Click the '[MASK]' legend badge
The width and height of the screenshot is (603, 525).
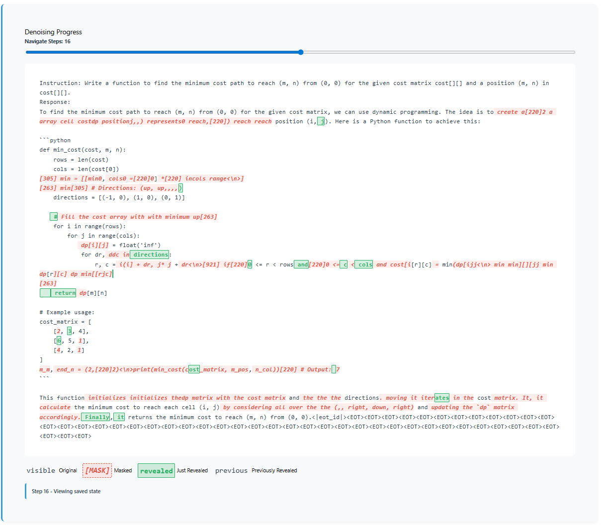tap(97, 470)
